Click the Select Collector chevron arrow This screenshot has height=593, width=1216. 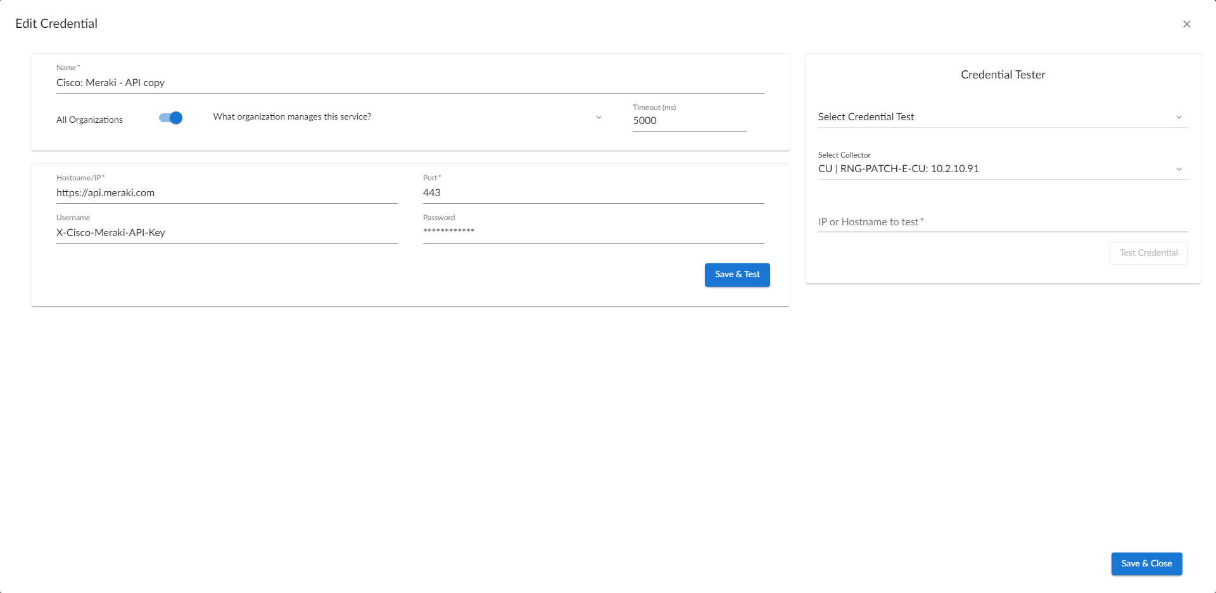click(x=1179, y=169)
